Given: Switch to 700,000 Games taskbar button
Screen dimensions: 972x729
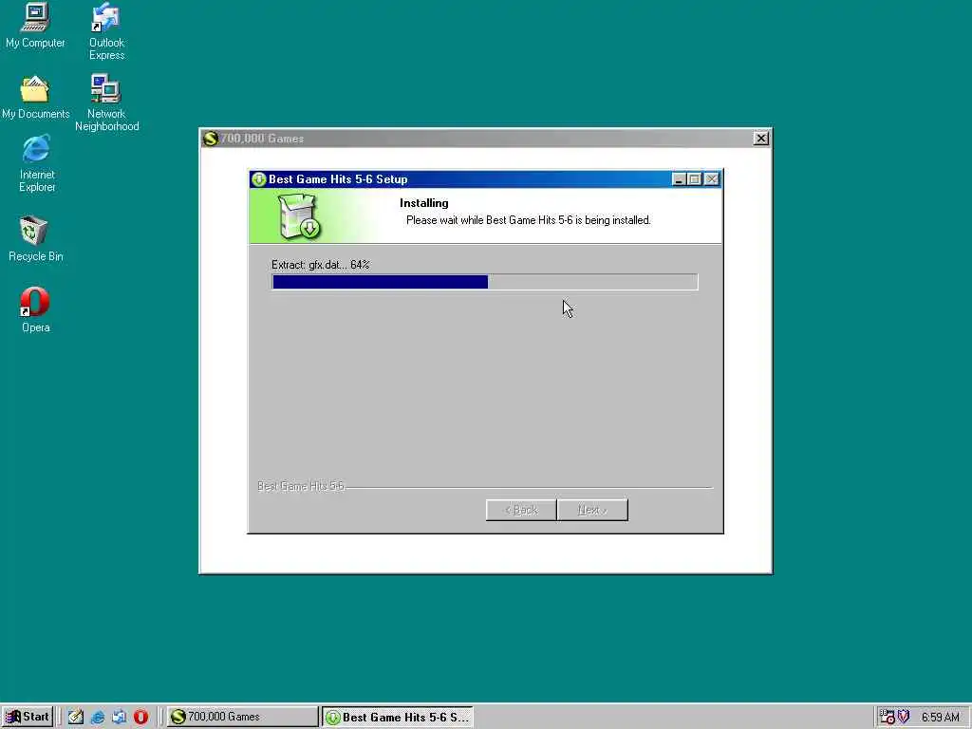Looking at the screenshot, I should point(242,717).
